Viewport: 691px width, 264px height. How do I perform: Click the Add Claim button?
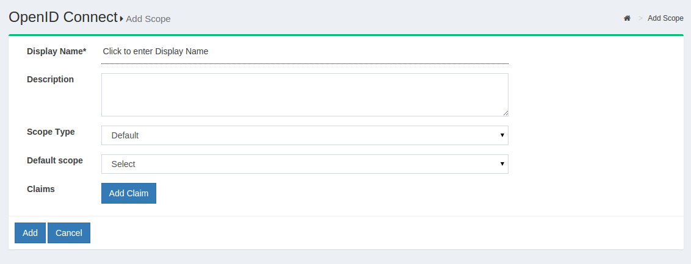129,193
